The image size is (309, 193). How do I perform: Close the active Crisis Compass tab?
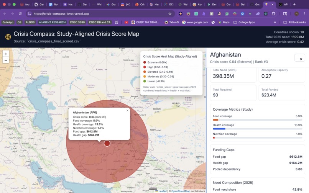click(x=272, y=4)
